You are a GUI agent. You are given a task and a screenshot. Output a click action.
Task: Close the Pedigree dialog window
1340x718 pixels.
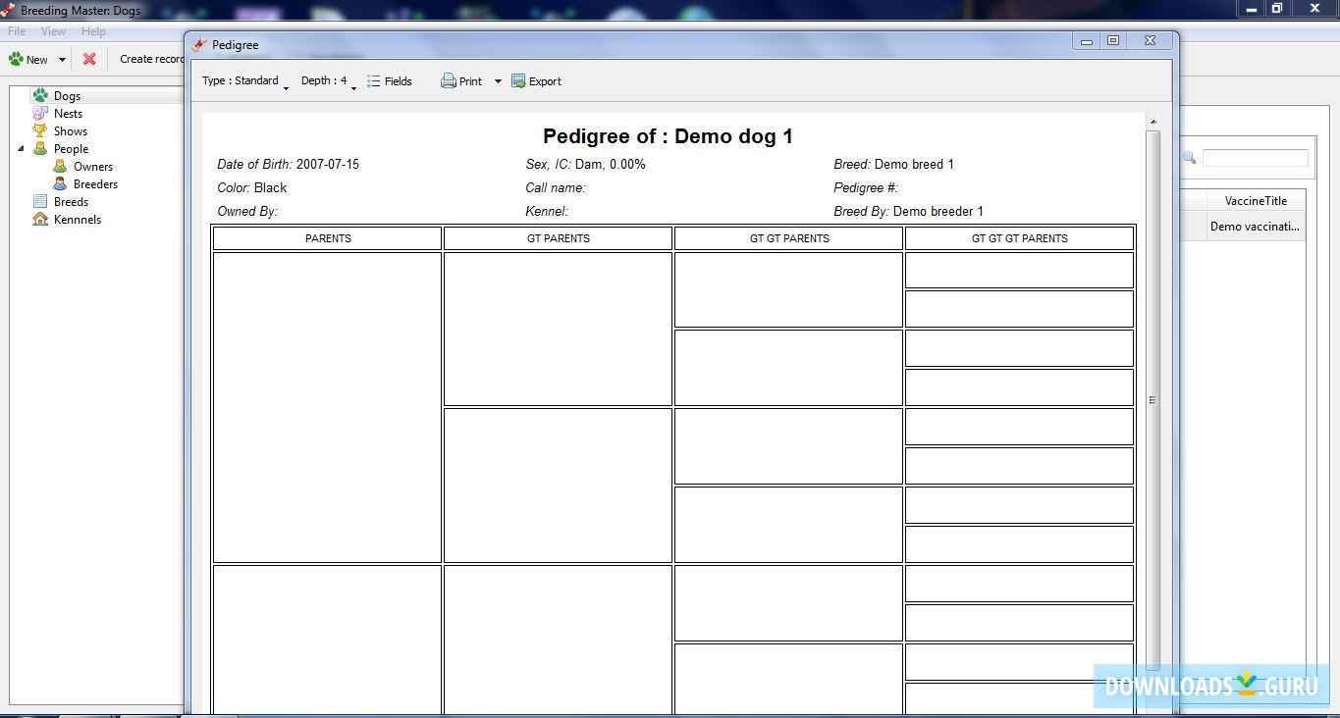tap(1150, 40)
